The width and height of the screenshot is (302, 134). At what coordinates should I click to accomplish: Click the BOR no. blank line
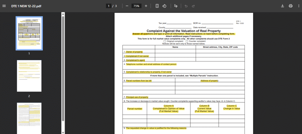[x=217, y=23]
